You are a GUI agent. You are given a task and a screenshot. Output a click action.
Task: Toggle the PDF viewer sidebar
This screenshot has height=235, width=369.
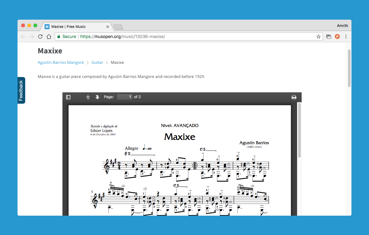pyautogui.click(x=68, y=97)
